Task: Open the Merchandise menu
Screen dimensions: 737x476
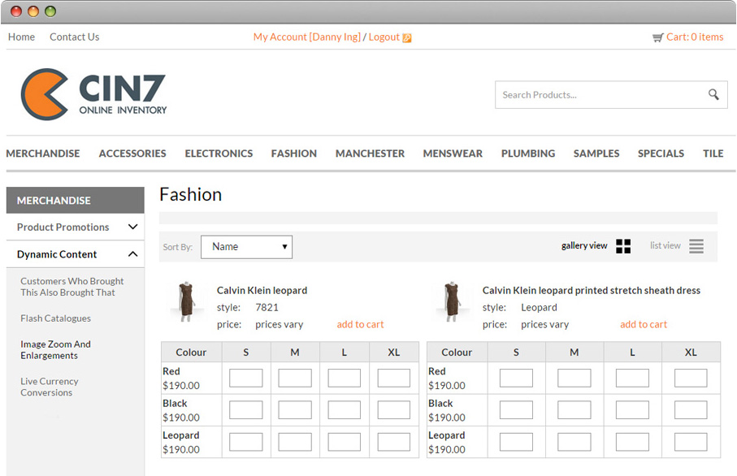Action: pos(43,154)
